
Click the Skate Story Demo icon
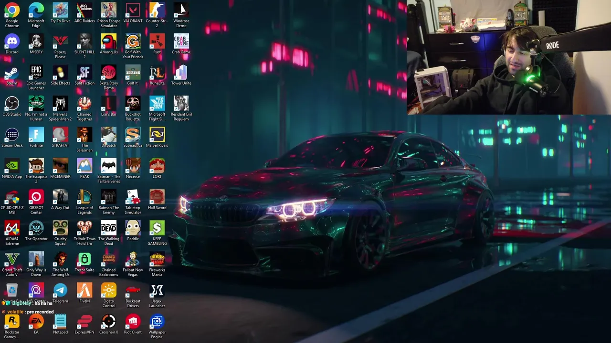109,73
